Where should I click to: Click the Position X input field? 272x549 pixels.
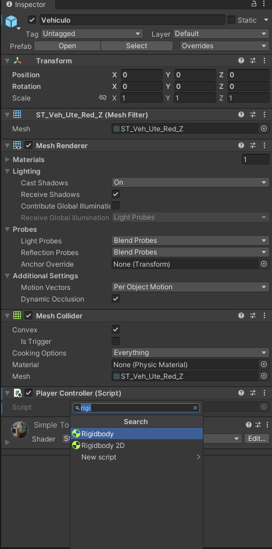[x=141, y=74]
